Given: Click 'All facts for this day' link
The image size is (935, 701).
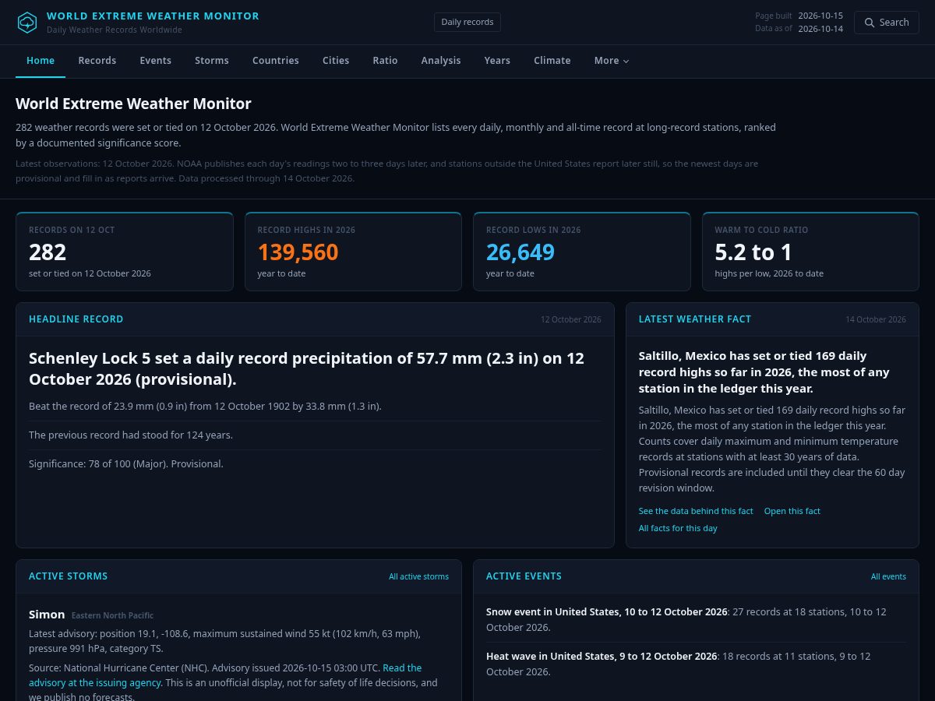Looking at the screenshot, I should [x=678, y=528].
